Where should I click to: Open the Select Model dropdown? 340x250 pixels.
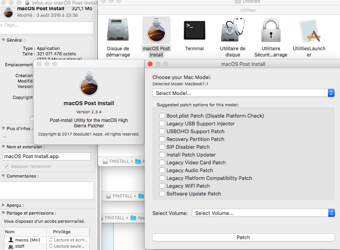coord(243,93)
